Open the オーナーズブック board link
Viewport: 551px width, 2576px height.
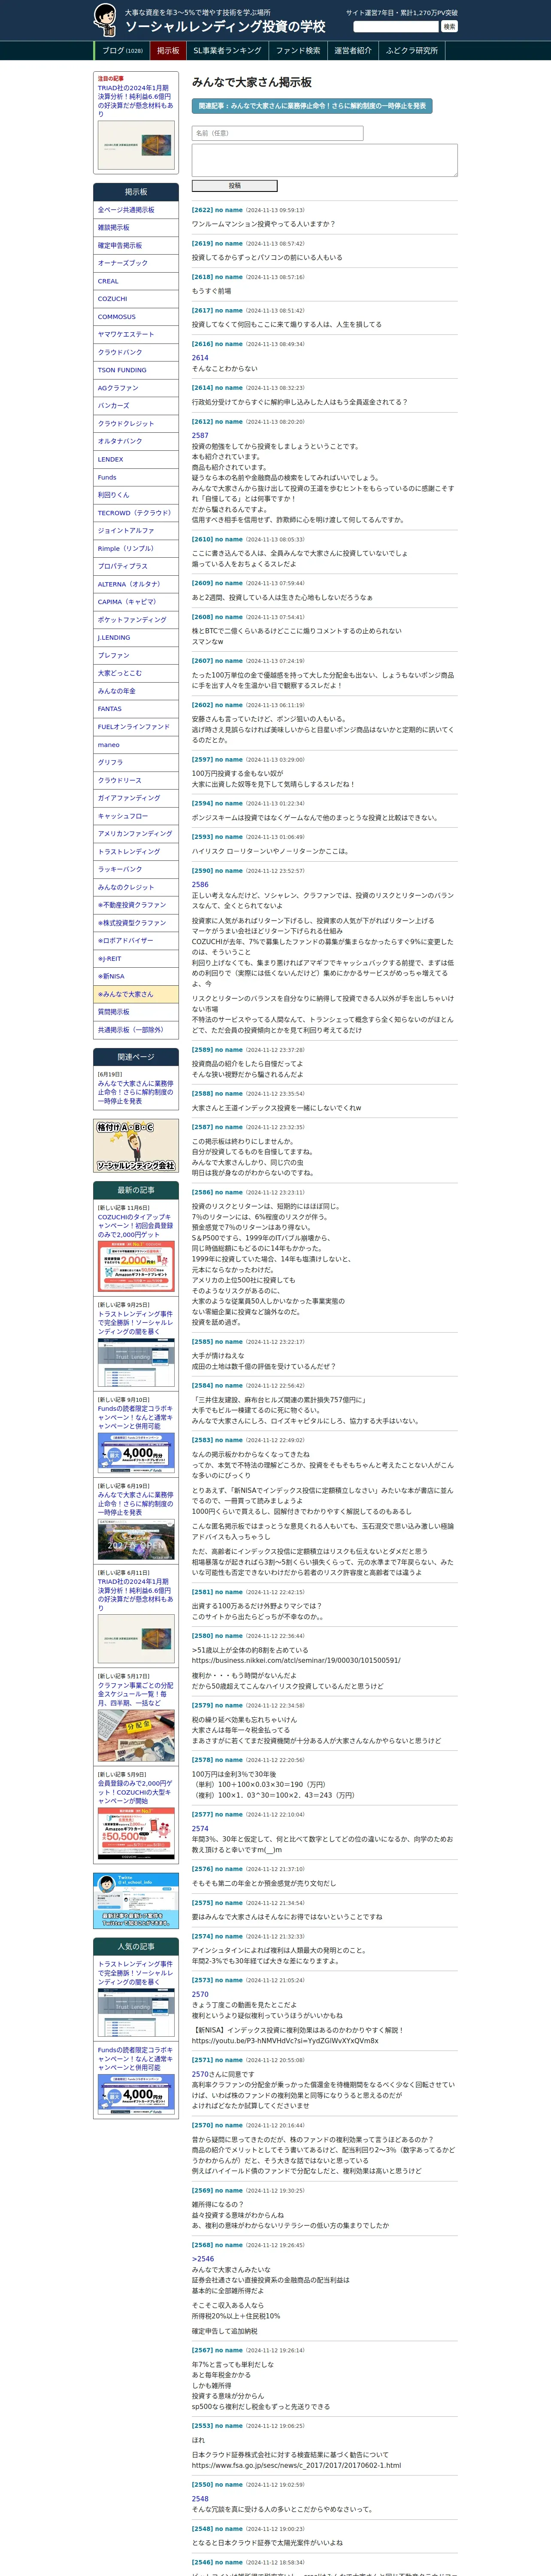click(x=136, y=263)
